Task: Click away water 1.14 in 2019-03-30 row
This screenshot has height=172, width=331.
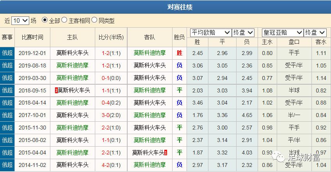Action: click(321, 78)
